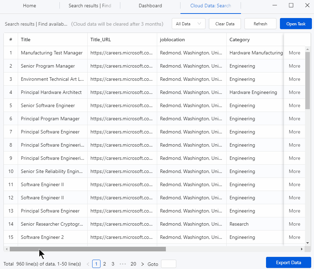Jump to page 20 of results
The height and width of the screenshot is (269, 314).
(134, 264)
